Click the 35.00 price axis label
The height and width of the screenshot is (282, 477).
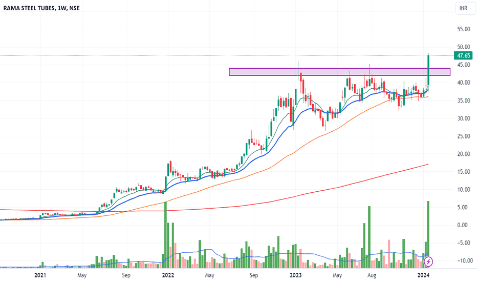(464, 100)
